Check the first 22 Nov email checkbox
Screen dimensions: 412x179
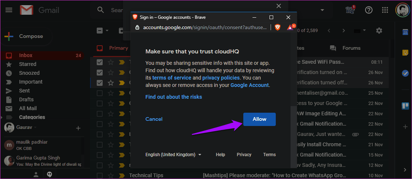(100, 103)
